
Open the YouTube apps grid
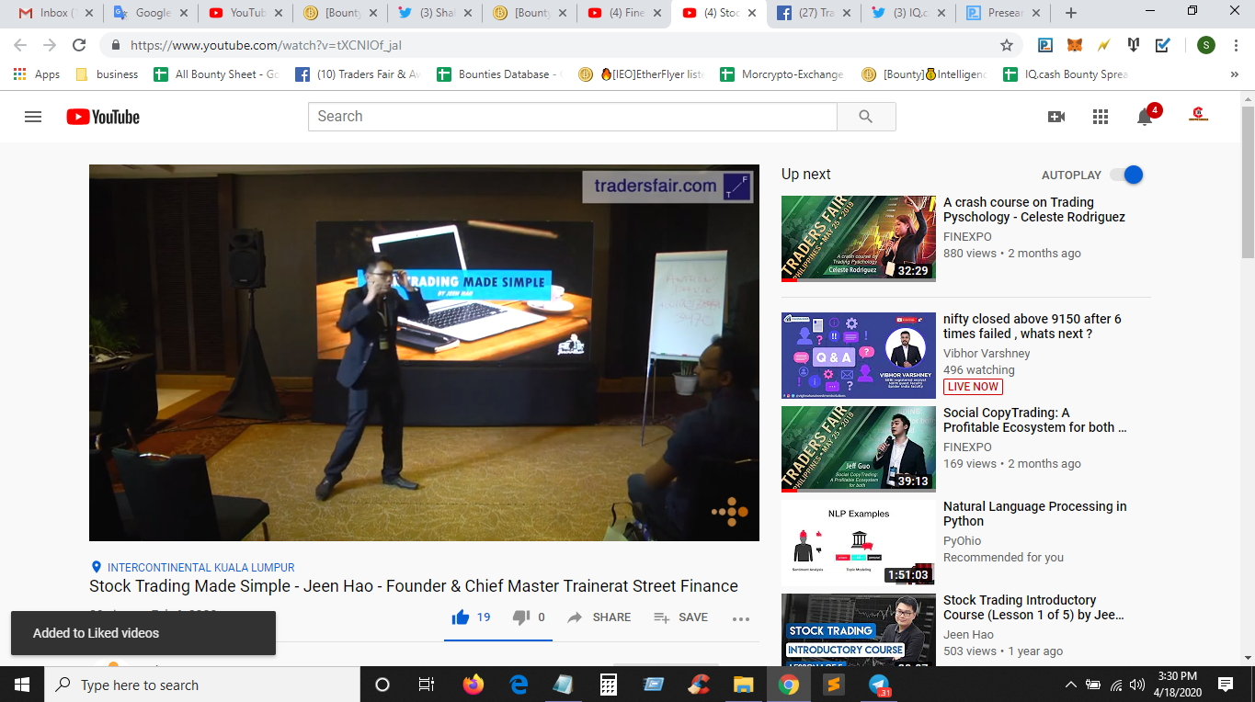(1101, 117)
